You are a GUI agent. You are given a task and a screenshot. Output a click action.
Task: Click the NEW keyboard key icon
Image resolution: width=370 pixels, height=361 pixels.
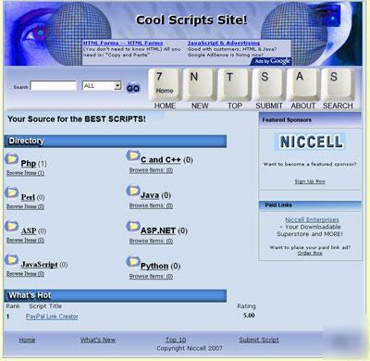point(200,84)
